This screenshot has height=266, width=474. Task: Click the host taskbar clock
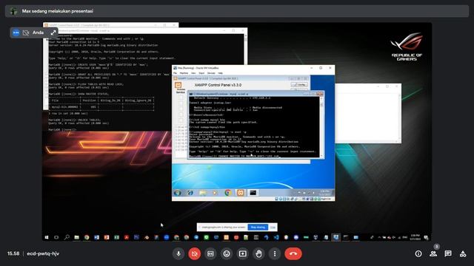(x=415, y=237)
